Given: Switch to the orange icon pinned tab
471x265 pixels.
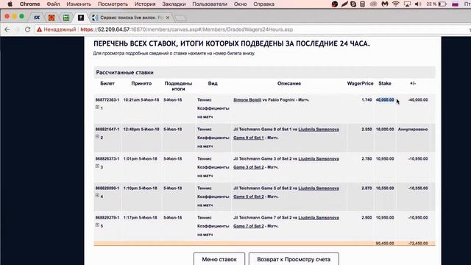Looking at the screenshot, I should click(52, 18).
